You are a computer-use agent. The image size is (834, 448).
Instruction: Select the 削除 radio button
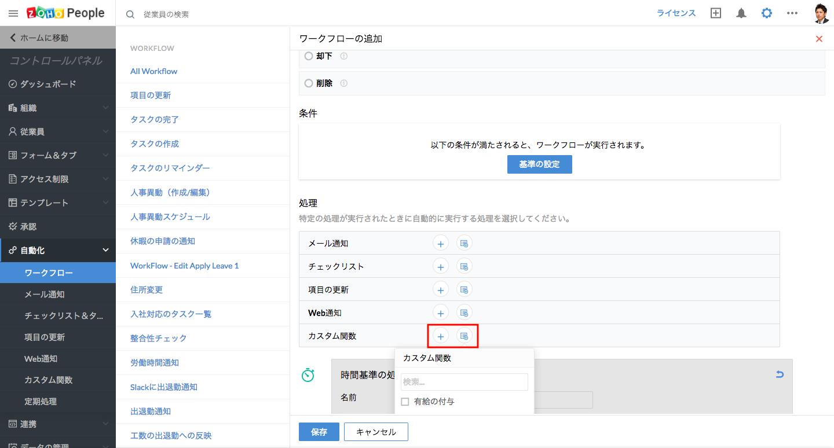point(308,83)
